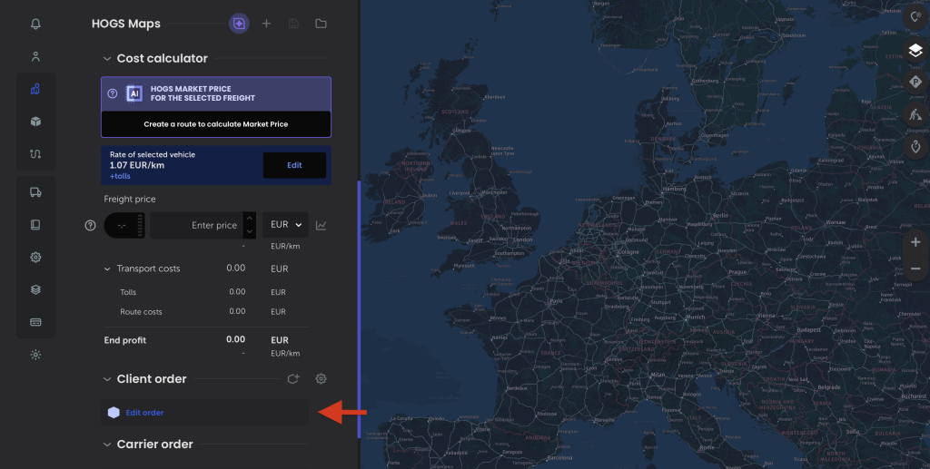
Task: Add a new route with plus icon
Action: point(266,24)
